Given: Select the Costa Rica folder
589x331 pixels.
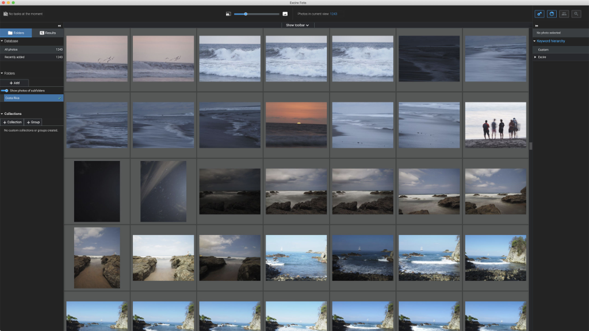Looking at the screenshot, I should tap(33, 98).
